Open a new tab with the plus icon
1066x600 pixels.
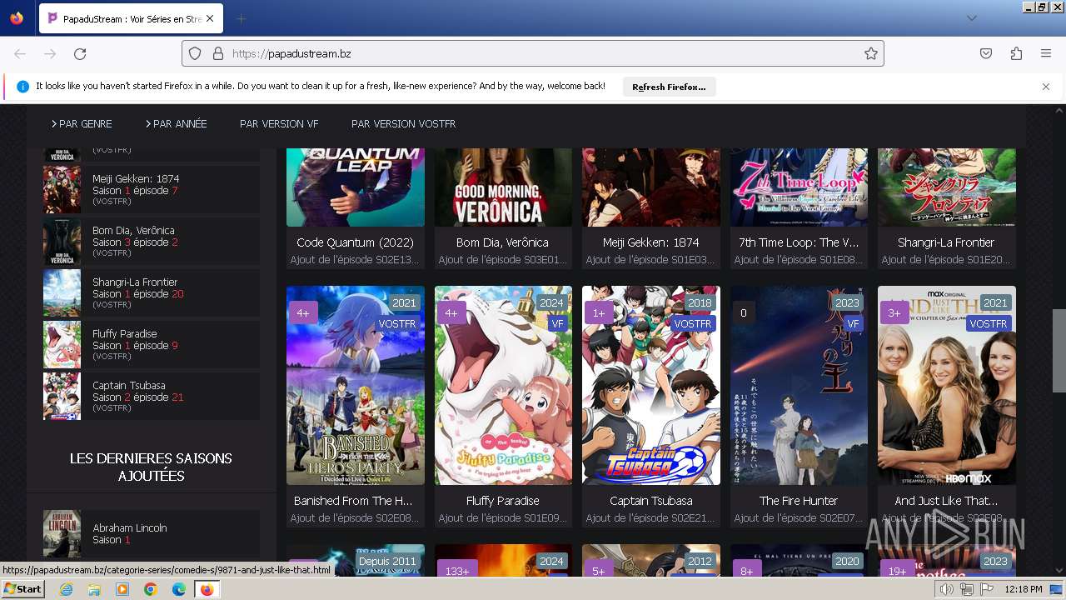241,18
